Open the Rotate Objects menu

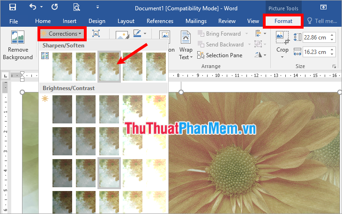pyautogui.click(x=260, y=55)
